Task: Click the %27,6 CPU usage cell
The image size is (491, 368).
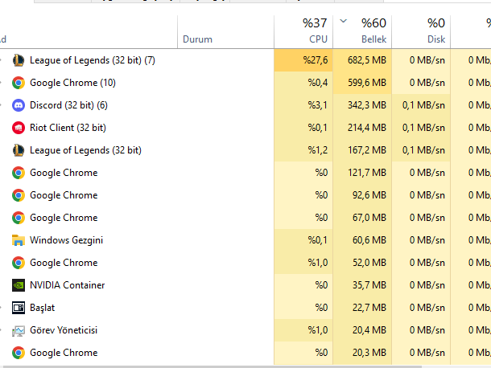Action: pyautogui.click(x=312, y=60)
